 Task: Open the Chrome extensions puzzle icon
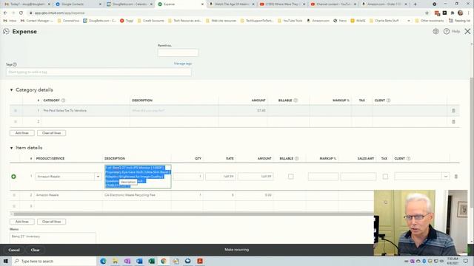pyautogui.click(x=453, y=13)
